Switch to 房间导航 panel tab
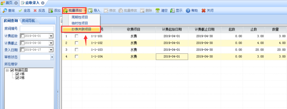Viewport: 287px width, 109px height. pos(28,21)
